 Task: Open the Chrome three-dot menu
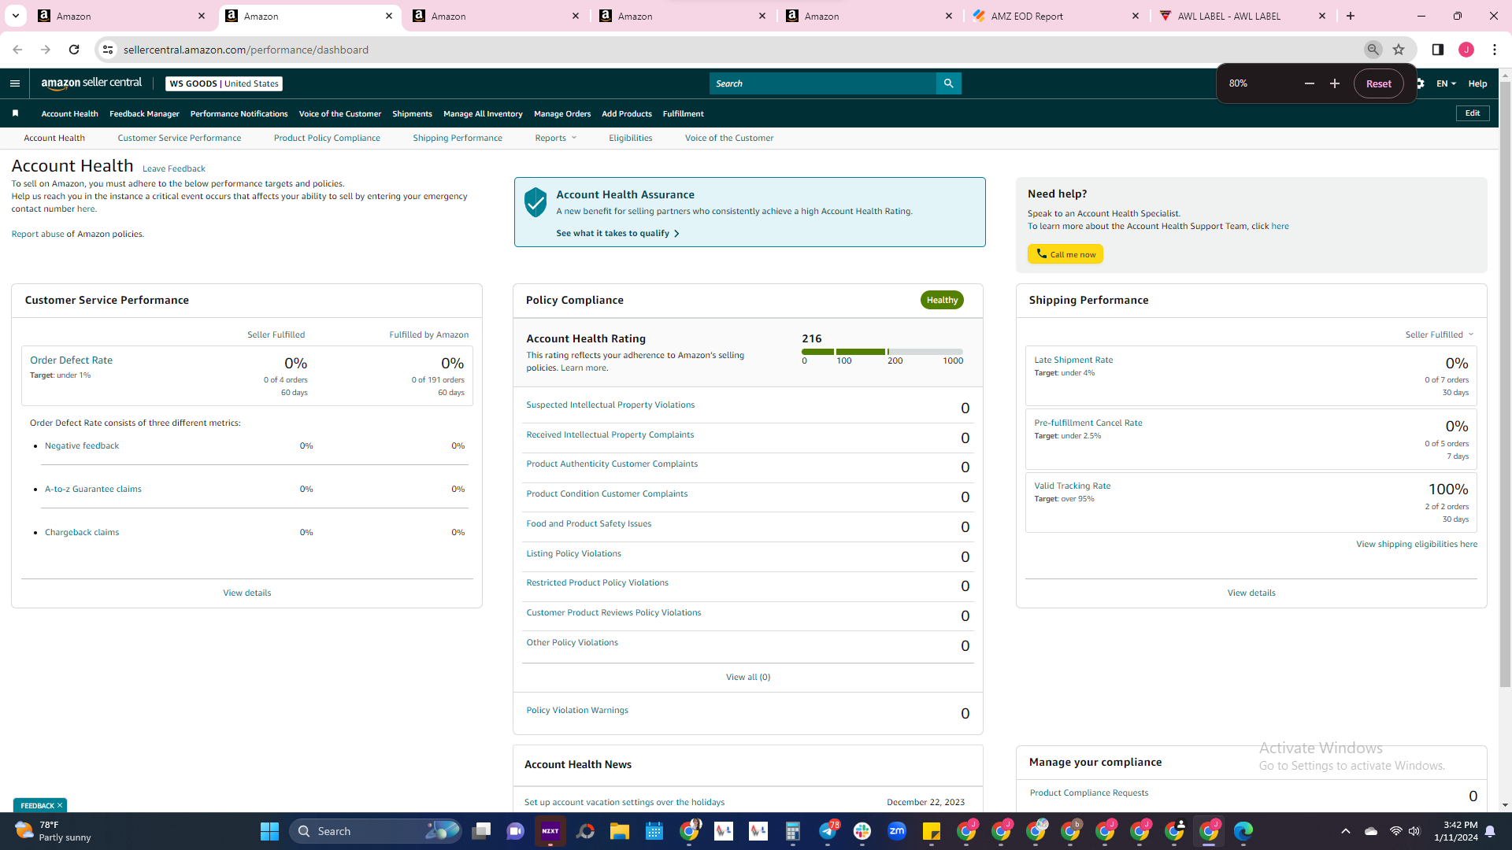click(x=1494, y=50)
